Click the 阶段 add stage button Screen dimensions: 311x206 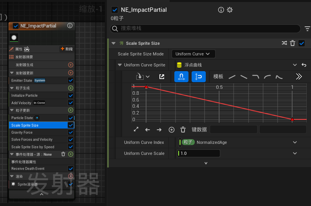pos(67,49)
